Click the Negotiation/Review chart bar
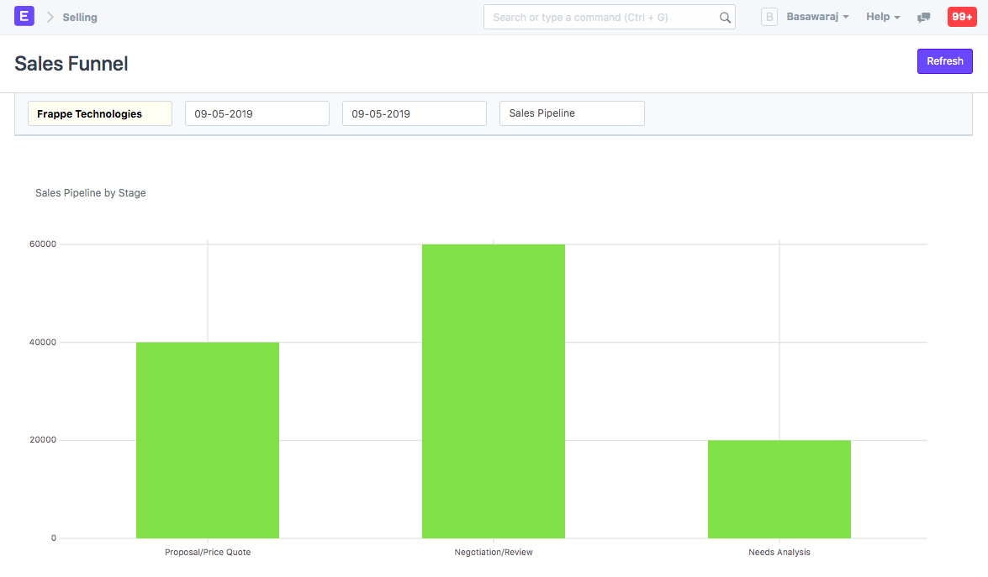Viewport: 988px width, 577px height. [x=494, y=391]
